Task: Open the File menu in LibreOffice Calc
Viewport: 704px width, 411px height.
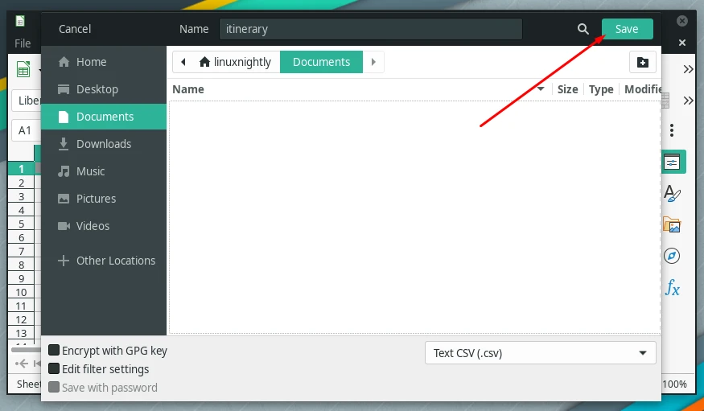Action: click(23, 43)
